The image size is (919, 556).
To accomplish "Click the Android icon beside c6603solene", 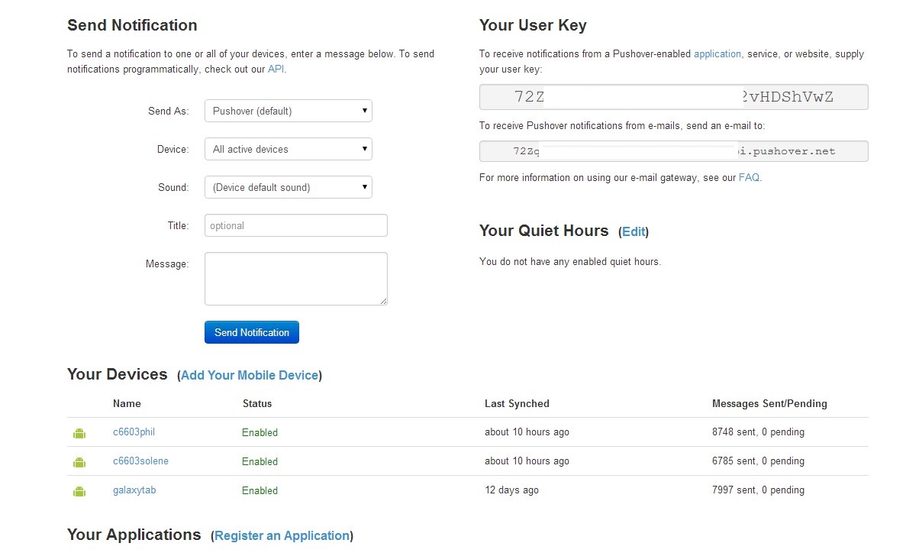I will click(79, 462).
